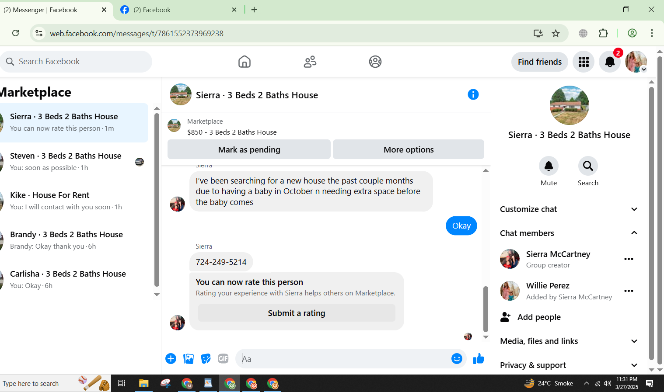
Task: Show hidden system tray icons
Action: coord(586,383)
